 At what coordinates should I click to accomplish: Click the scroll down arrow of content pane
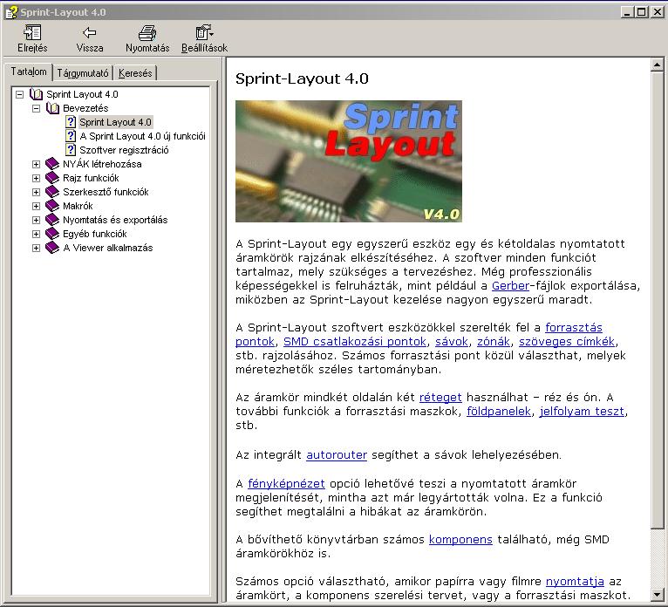pos(657,595)
